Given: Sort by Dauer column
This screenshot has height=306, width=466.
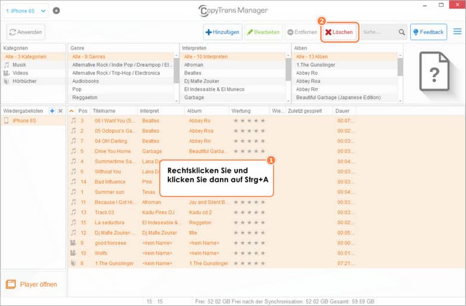Looking at the screenshot, I should pyautogui.click(x=345, y=111).
